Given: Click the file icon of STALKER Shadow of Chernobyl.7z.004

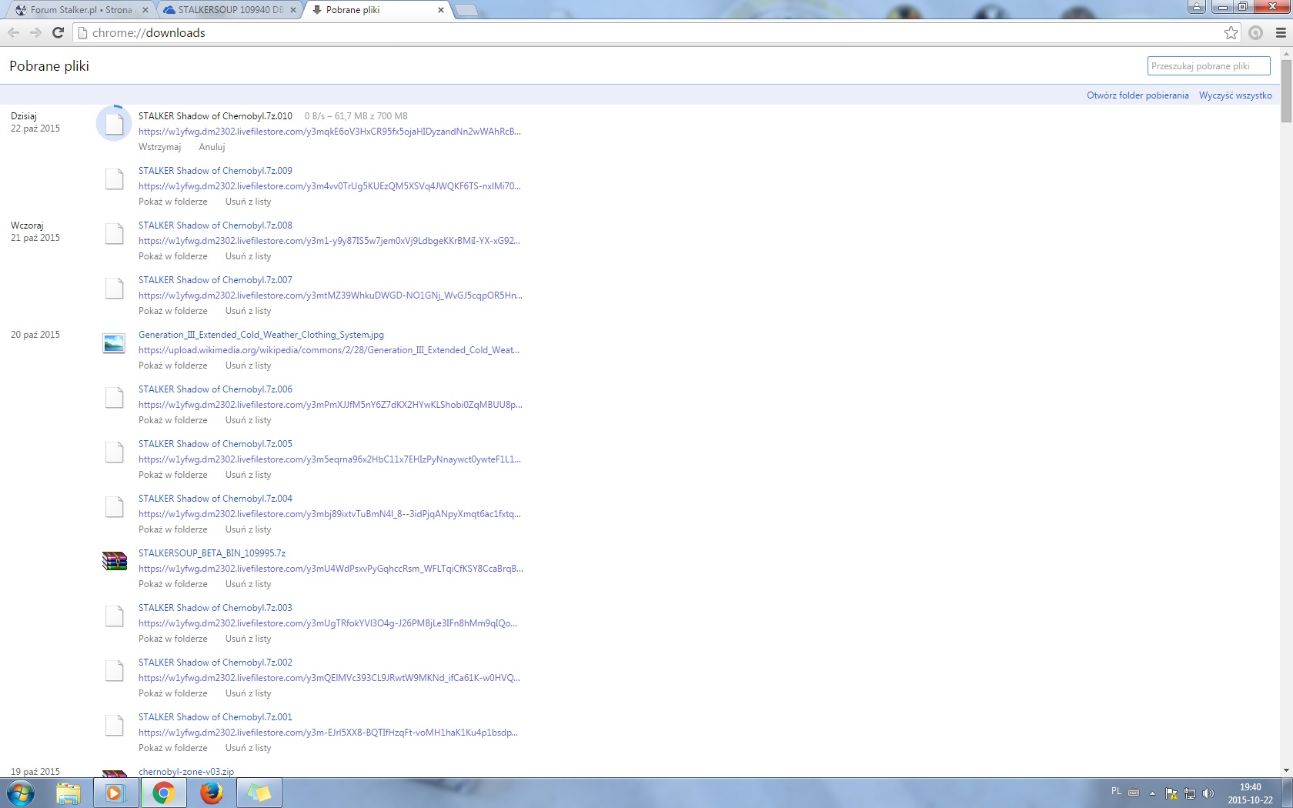Looking at the screenshot, I should point(114,506).
